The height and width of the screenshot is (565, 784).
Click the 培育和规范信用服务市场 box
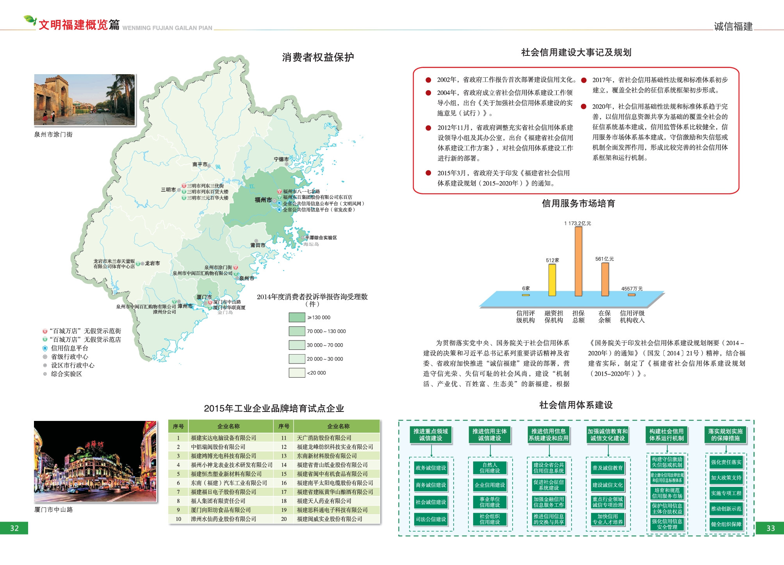(667, 494)
